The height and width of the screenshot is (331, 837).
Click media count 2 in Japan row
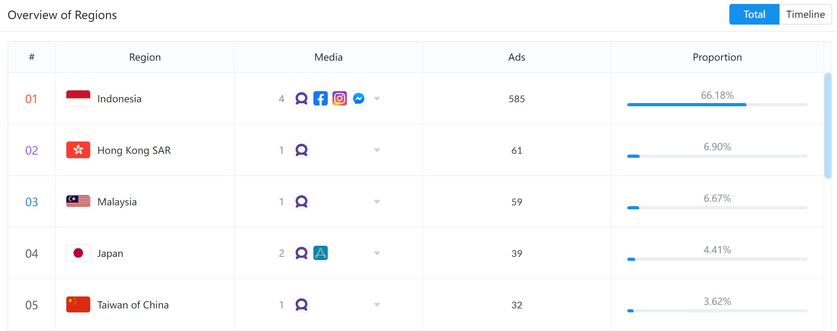(x=282, y=253)
